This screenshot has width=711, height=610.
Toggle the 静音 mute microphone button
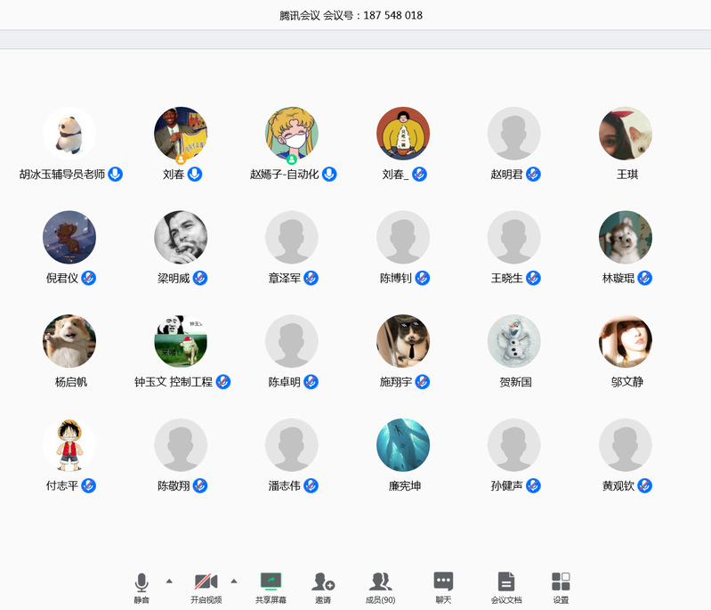pos(141,582)
